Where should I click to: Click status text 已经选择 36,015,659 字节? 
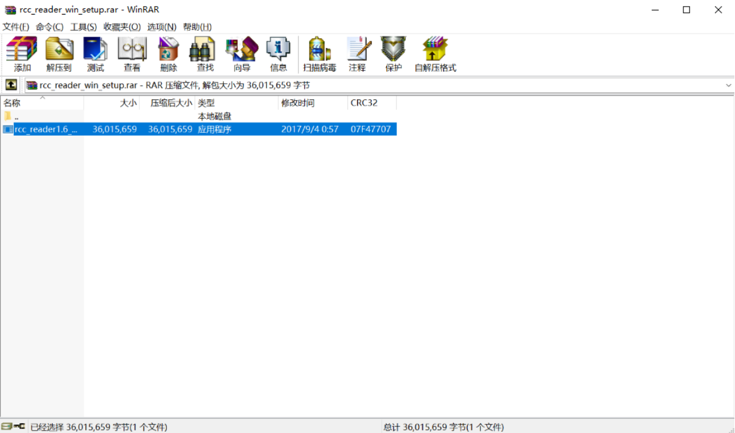tap(99, 427)
